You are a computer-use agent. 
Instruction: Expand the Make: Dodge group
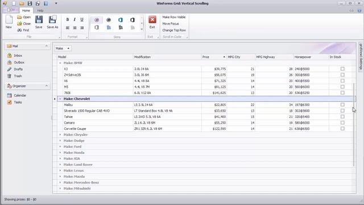click(60, 141)
